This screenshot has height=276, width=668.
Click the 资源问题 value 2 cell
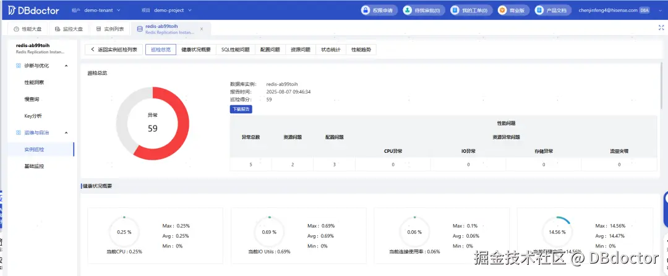[x=292, y=165]
